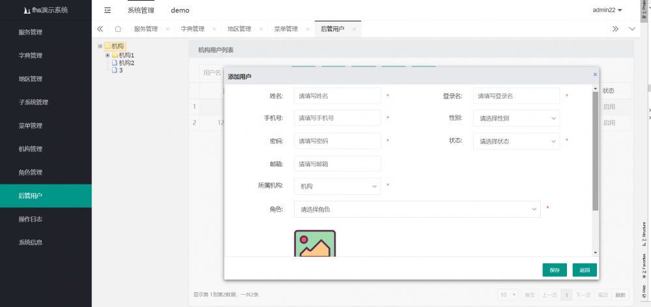Viewport: 651px width, 307px height.
Task: Open the 性别 dropdown
Action: coord(517,118)
